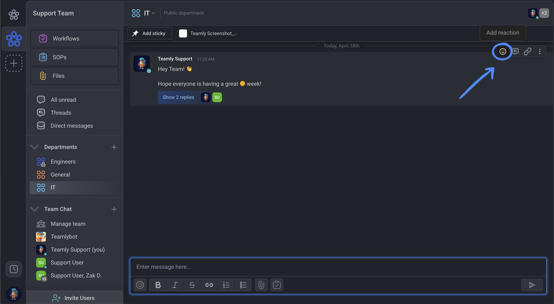Send the message
Screen dimensions: 554x304
[532, 285]
